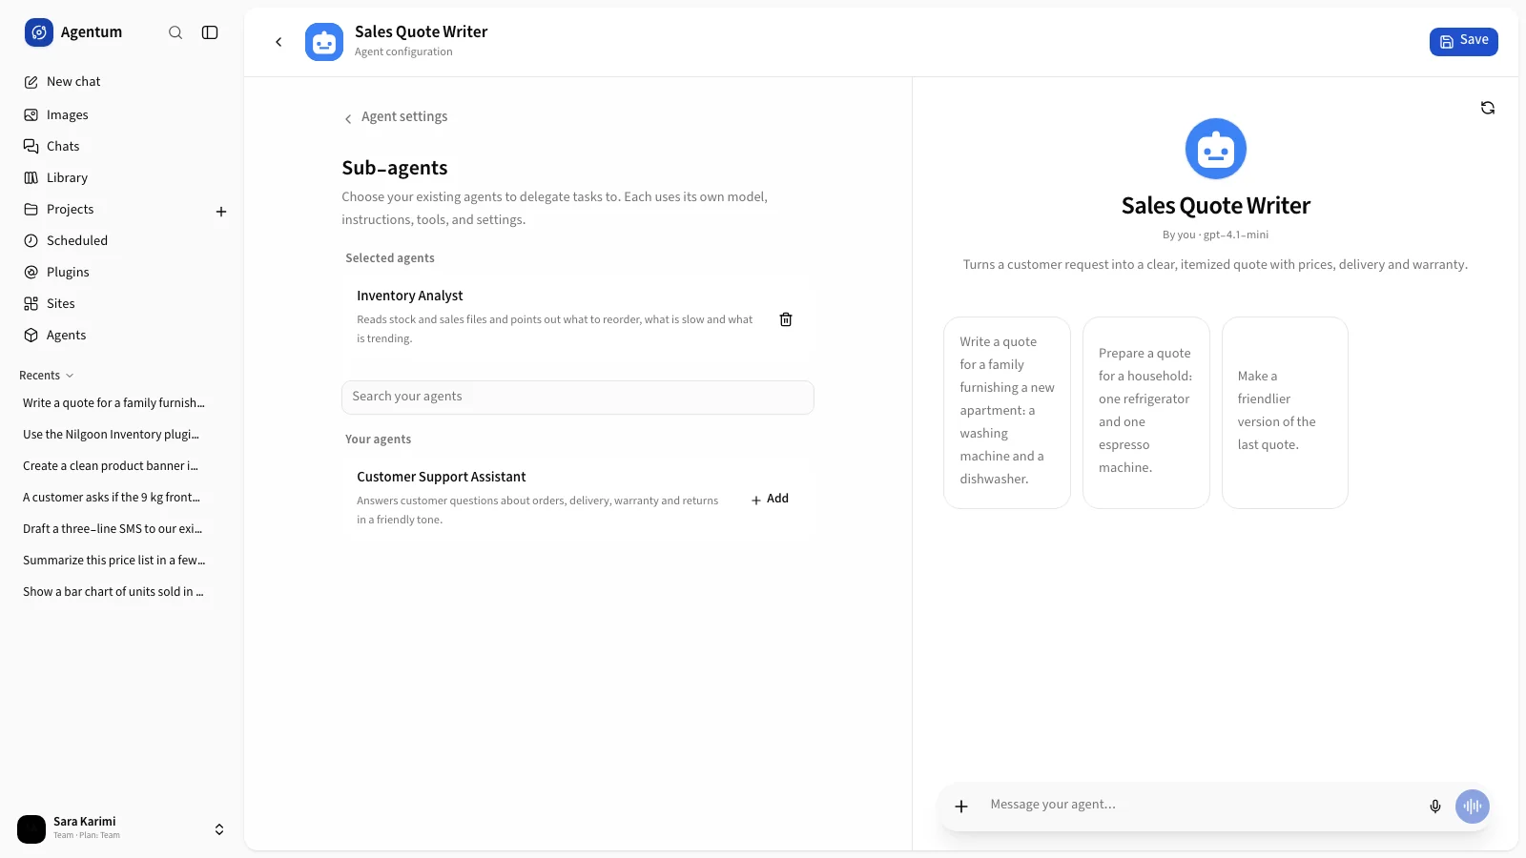The height and width of the screenshot is (858, 1526).
Task: Start voice mode with the waveform button
Action: coord(1473,807)
